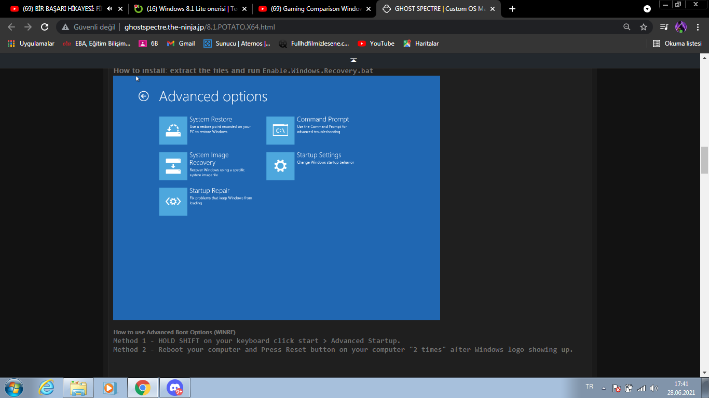Open Uygulamalar apps bookmark
The image size is (709, 398).
31,44
